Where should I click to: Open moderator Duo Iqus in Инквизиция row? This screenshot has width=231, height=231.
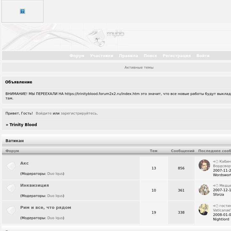[55, 196]
